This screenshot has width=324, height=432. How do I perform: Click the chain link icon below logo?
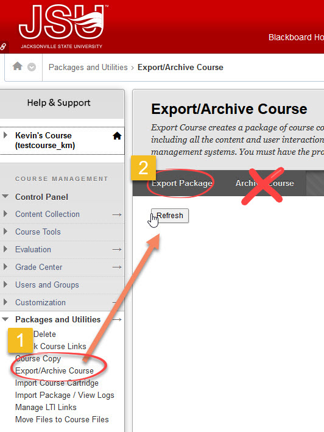pos(3,46)
